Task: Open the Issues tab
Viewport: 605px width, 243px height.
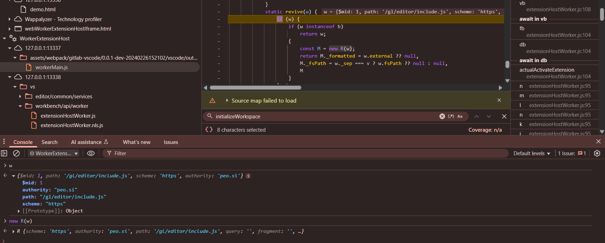Action: point(171,142)
